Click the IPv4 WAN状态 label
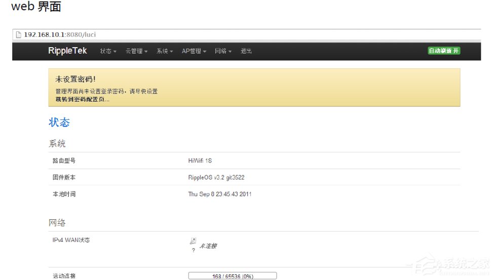Screen dimensions: 494x280 point(71,240)
